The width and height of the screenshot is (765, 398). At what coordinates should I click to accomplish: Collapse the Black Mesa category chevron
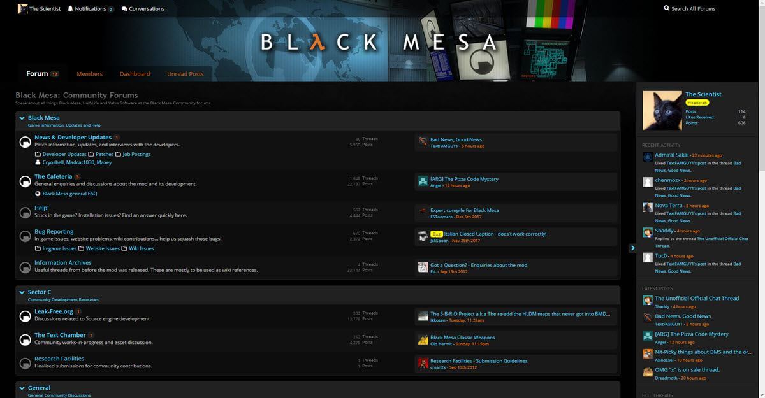pyautogui.click(x=22, y=118)
